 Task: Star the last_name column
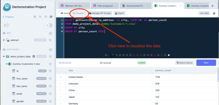(50, 86)
